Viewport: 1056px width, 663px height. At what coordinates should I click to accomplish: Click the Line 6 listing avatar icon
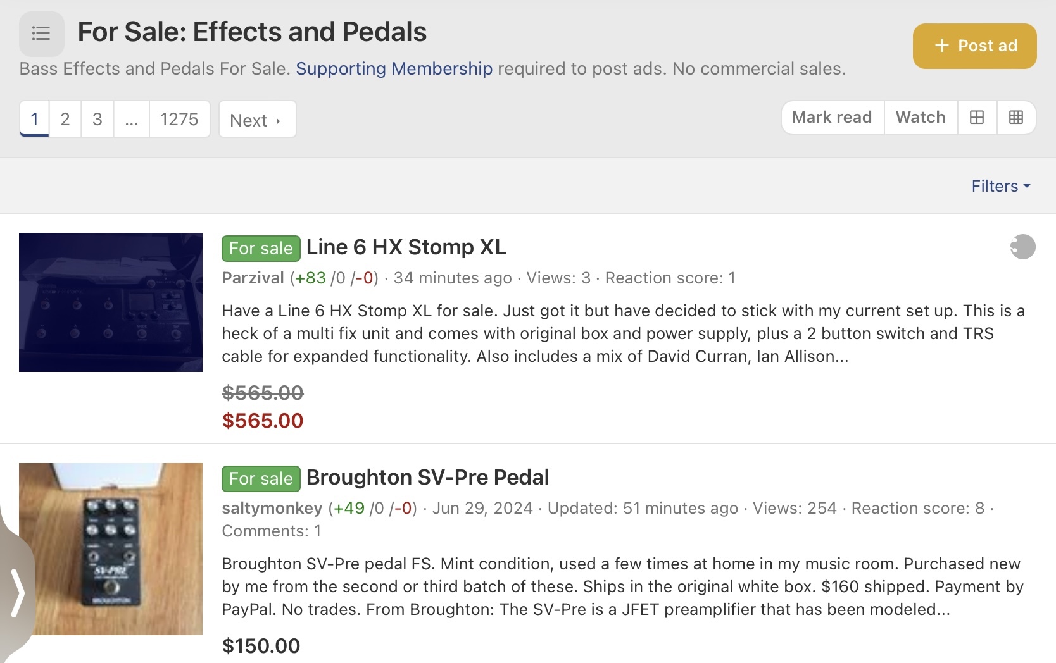pyautogui.click(x=1022, y=247)
